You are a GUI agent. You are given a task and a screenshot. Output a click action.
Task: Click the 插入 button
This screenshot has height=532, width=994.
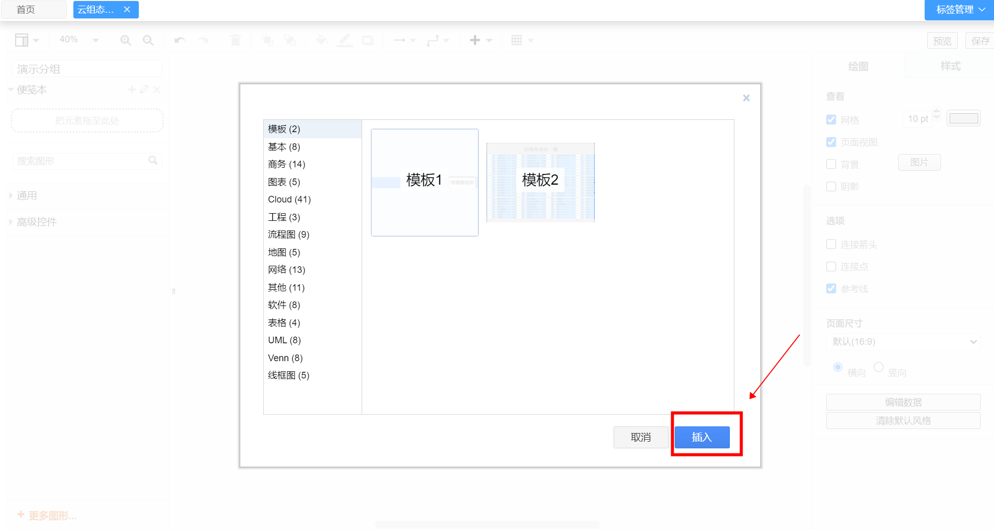pyautogui.click(x=702, y=437)
